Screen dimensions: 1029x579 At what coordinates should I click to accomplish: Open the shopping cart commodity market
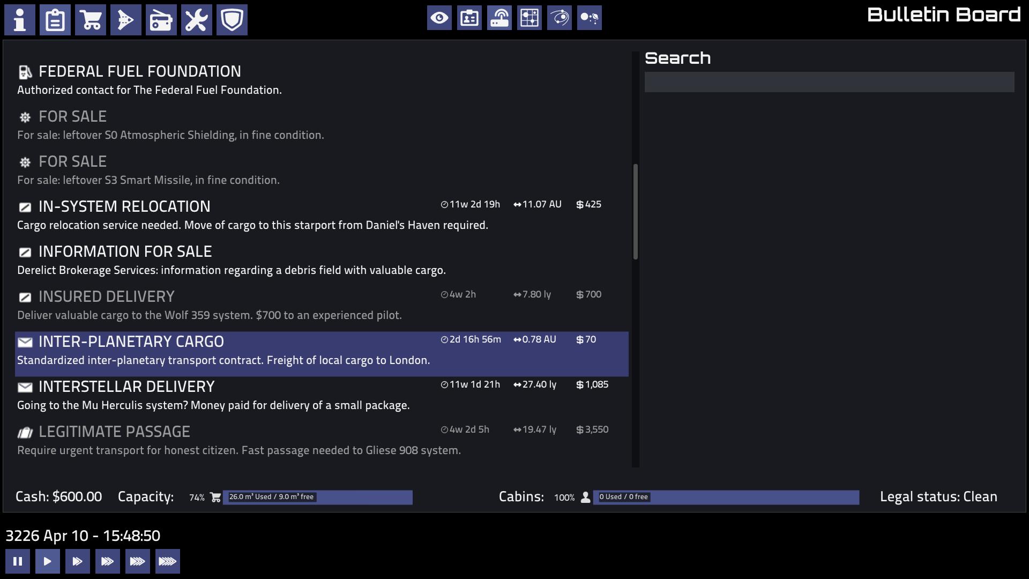91,20
